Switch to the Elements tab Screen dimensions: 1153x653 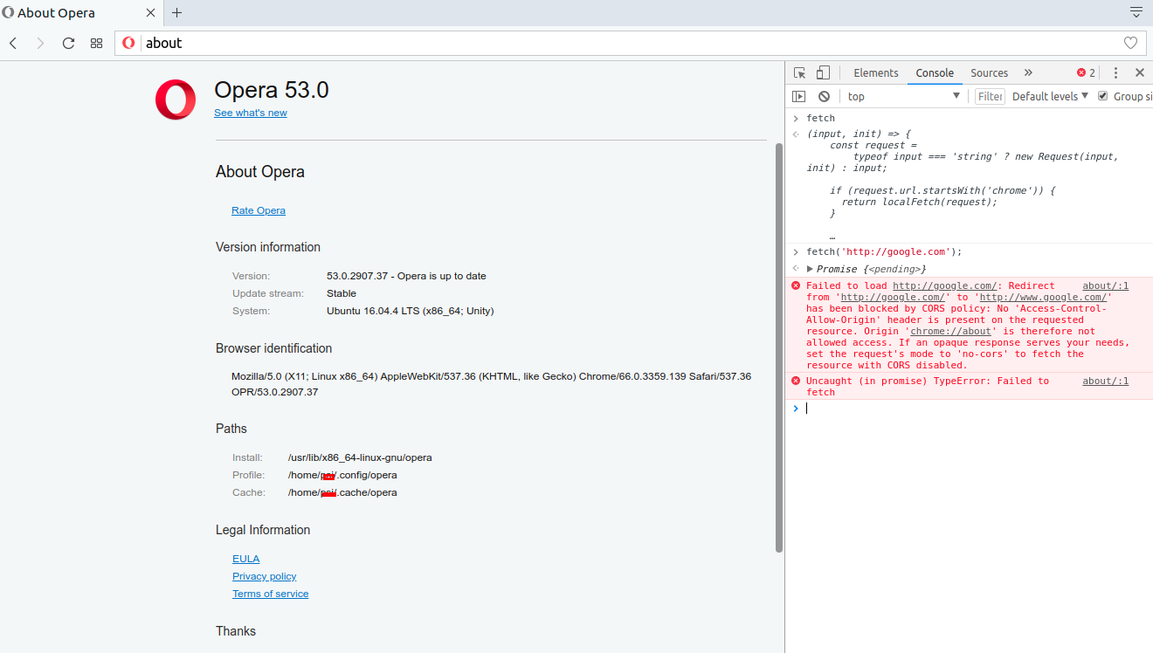pyautogui.click(x=876, y=72)
